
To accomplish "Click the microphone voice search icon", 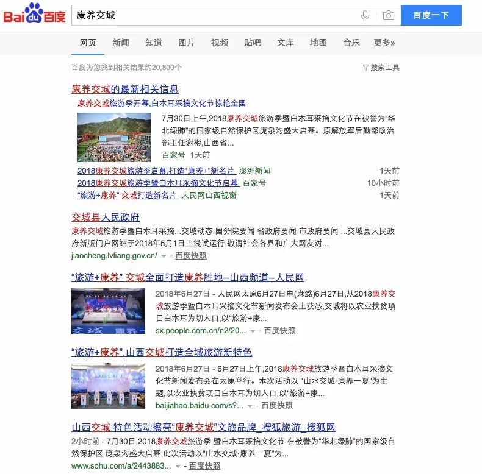I will pos(365,15).
